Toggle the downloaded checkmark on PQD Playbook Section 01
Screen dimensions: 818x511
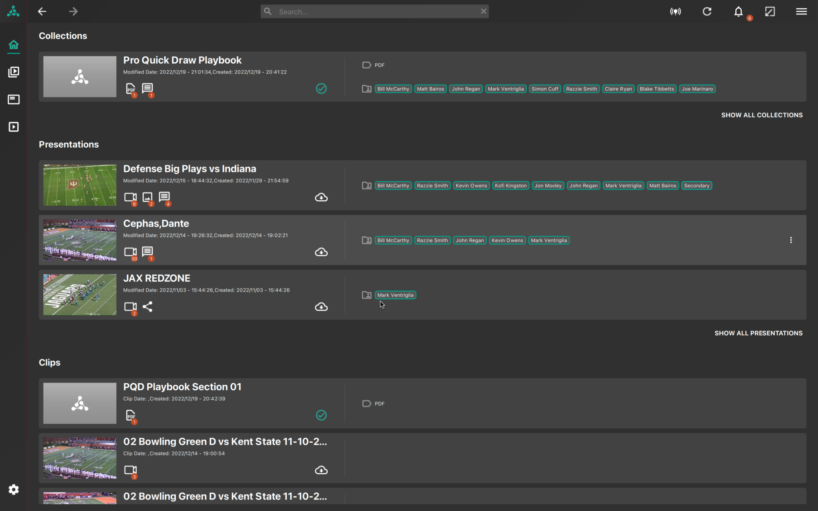321,415
